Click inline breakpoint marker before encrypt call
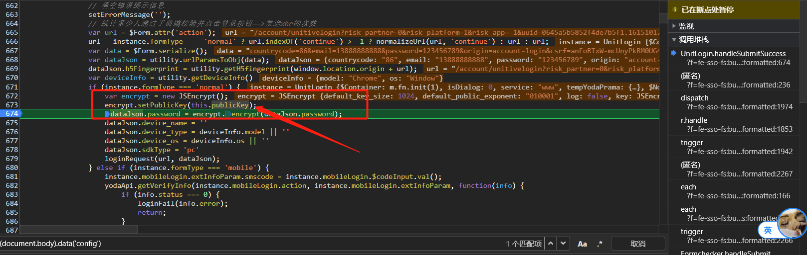The height and width of the screenshot is (255, 807). click(x=228, y=114)
